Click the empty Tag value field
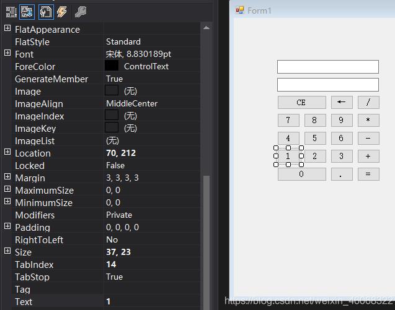Screen dimensions: 395x310 click(152, 289)
